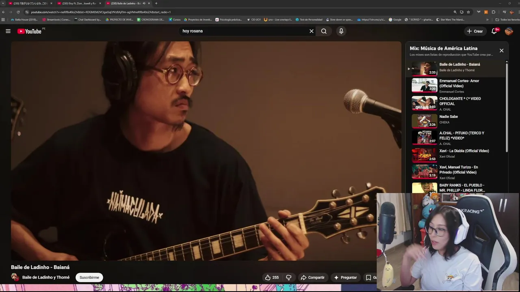Open PROYECTO DE INVE... bookmark

(x=119, y=19)
